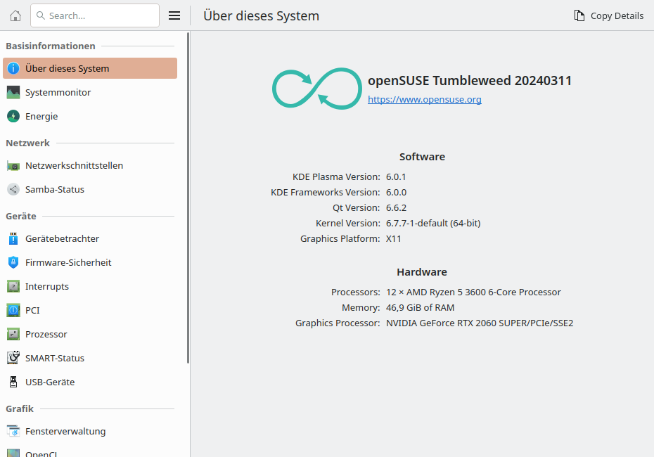This screenshot has height=457, width=654.
Task: Click the Grafik section header
Action: pos(20,408)
